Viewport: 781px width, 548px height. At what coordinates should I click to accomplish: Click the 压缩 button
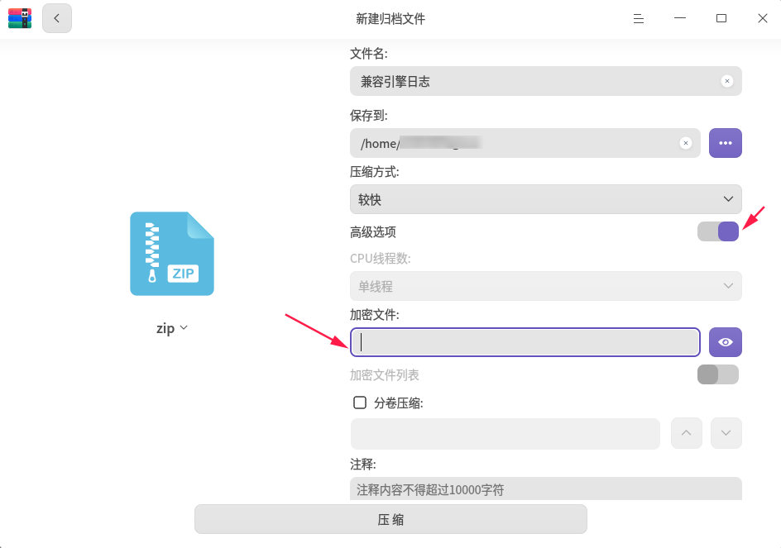390,520
